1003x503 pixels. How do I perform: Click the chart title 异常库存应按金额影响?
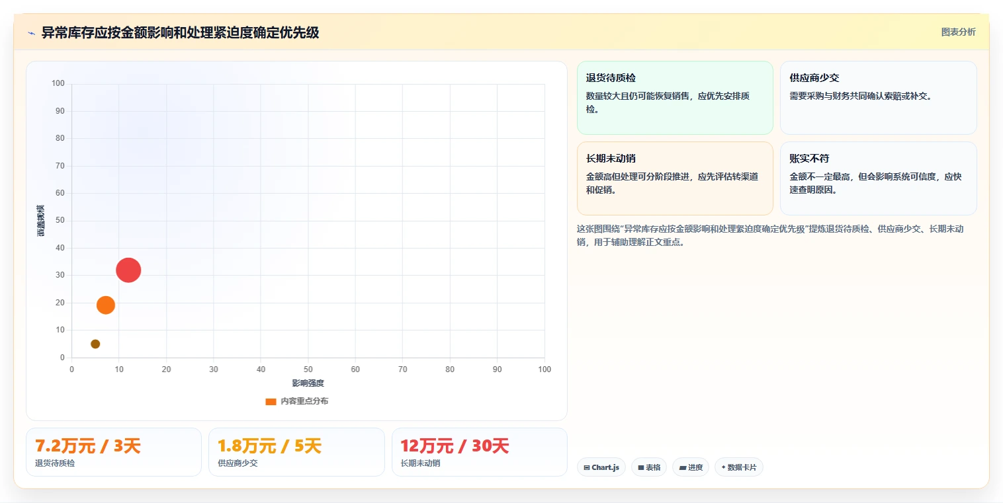(180, 32)
